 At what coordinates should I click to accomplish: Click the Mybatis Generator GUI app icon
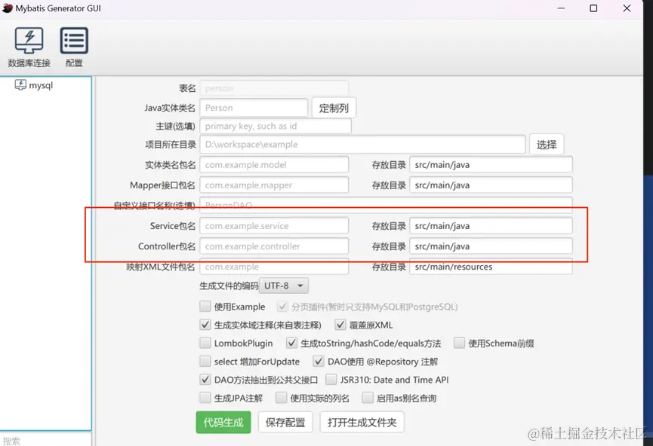pos(7,8)
